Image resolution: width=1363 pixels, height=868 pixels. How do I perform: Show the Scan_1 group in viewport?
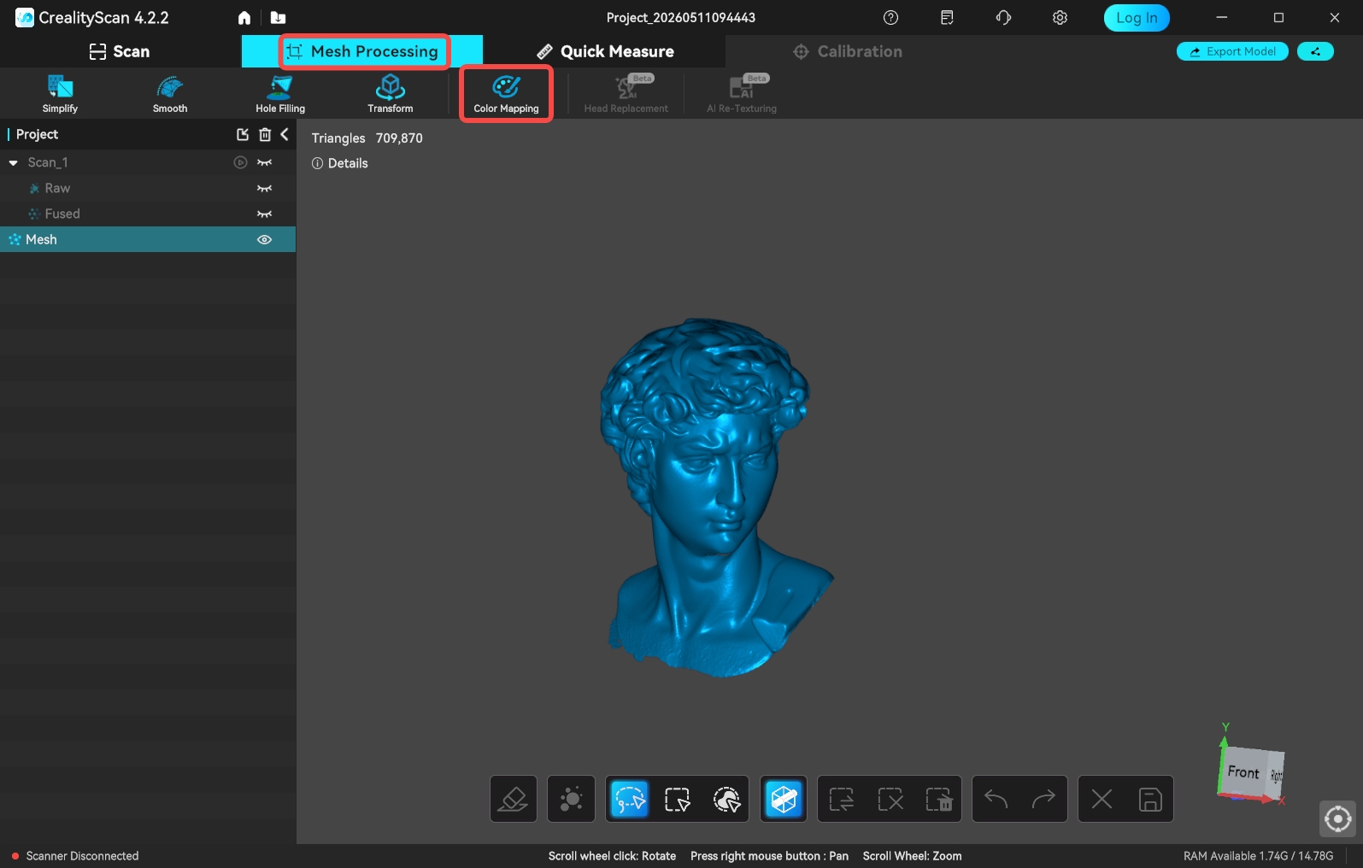click(x=265, y=162)
